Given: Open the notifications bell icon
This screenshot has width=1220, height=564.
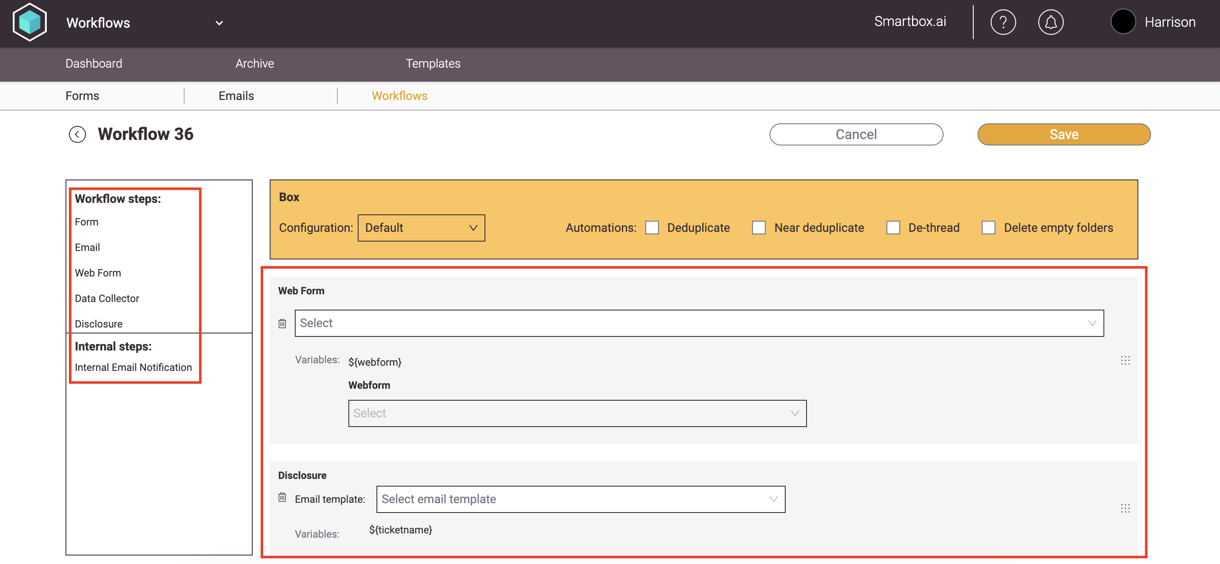Looking at the screenshot, I should pyautogui.click(x=1050, y=22).
